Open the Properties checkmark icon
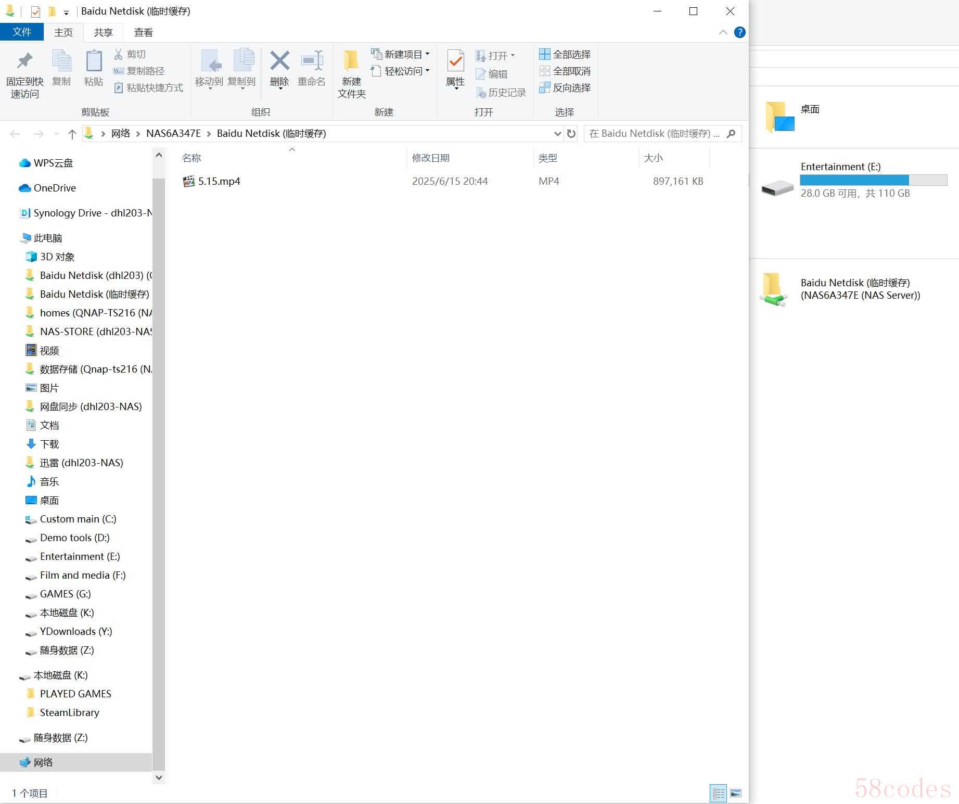This screenshot has height=804, width=959. (x=455, y=61)
